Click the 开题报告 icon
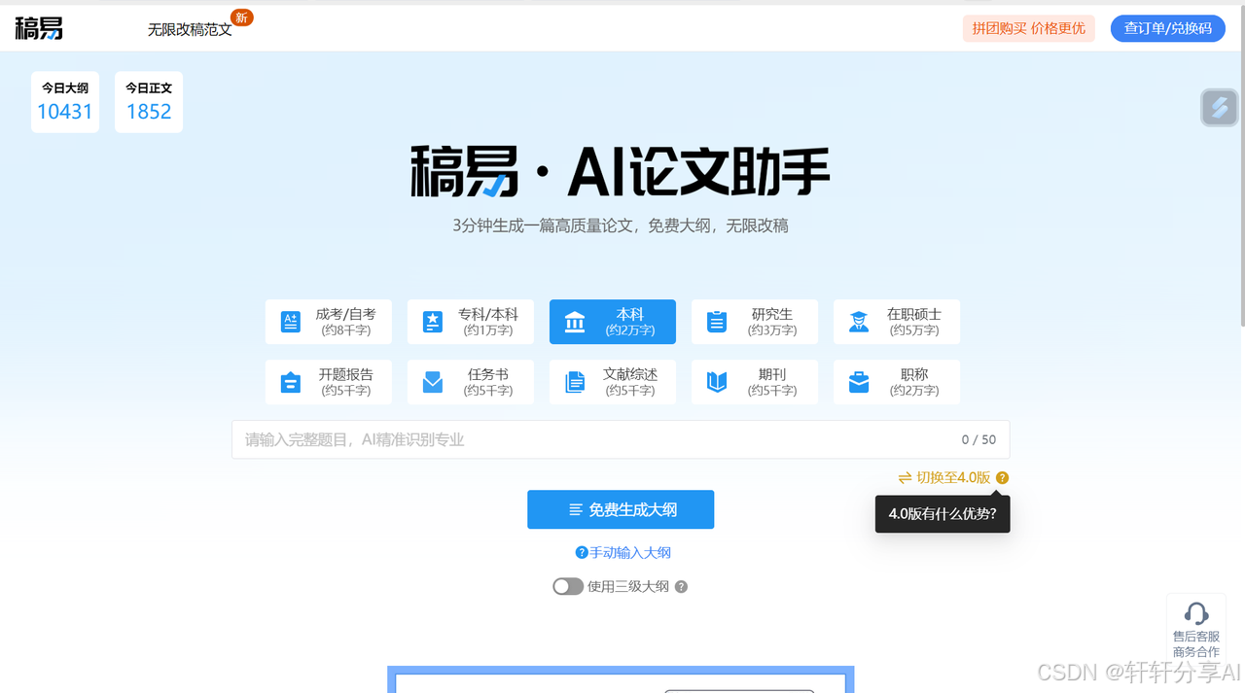The height and width of the screenshot is (693, 1245). click(x=291, y=383)
